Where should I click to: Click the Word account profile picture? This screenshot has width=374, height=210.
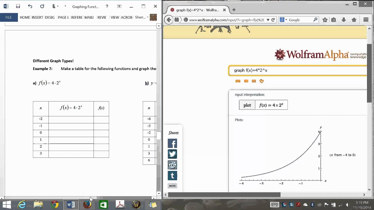tap(153, 17)
